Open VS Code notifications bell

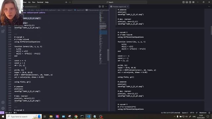coord(209,112)
